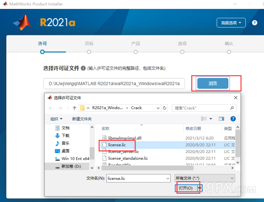
Task: Click the refresh icon in address bar
Action: (164, 108)
